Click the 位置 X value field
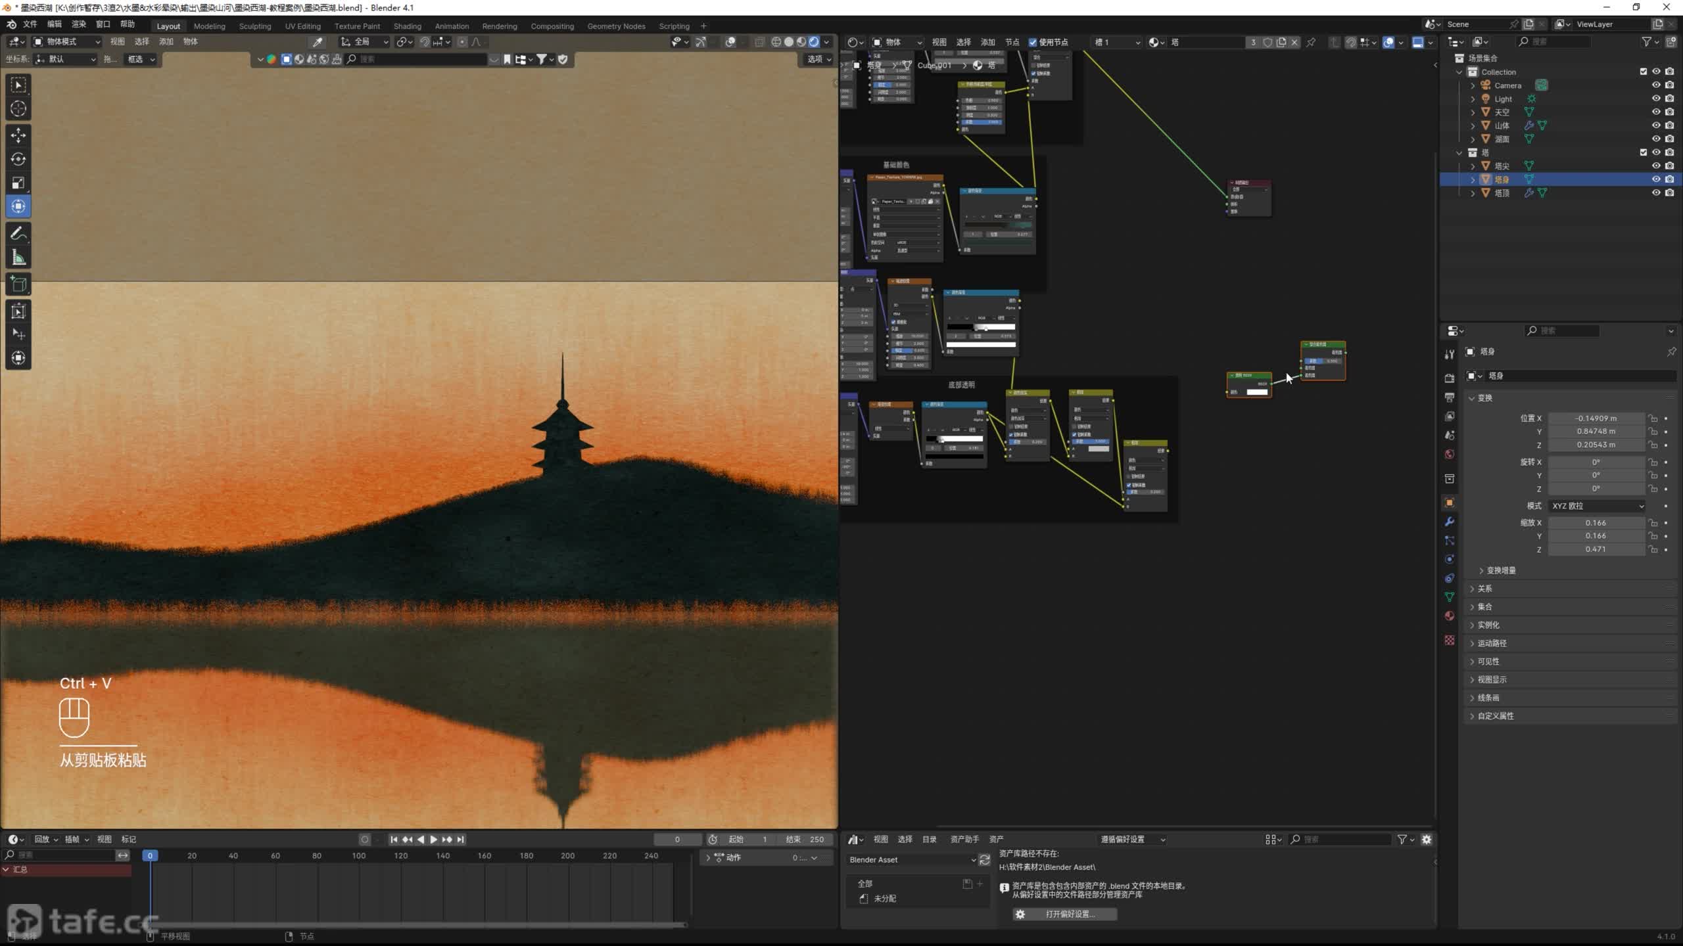 coord(1596,418)
